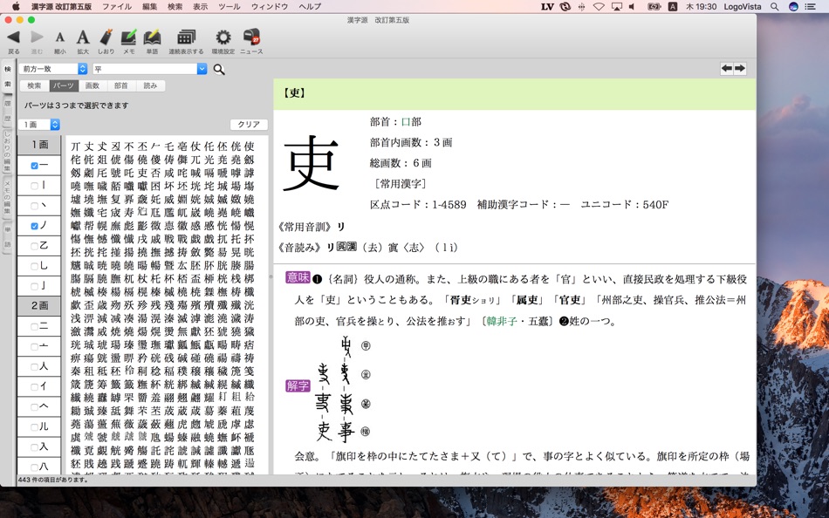Switch to the 画数 tab
This screenshot has width=829, height=518.
[x=92, y=85]
